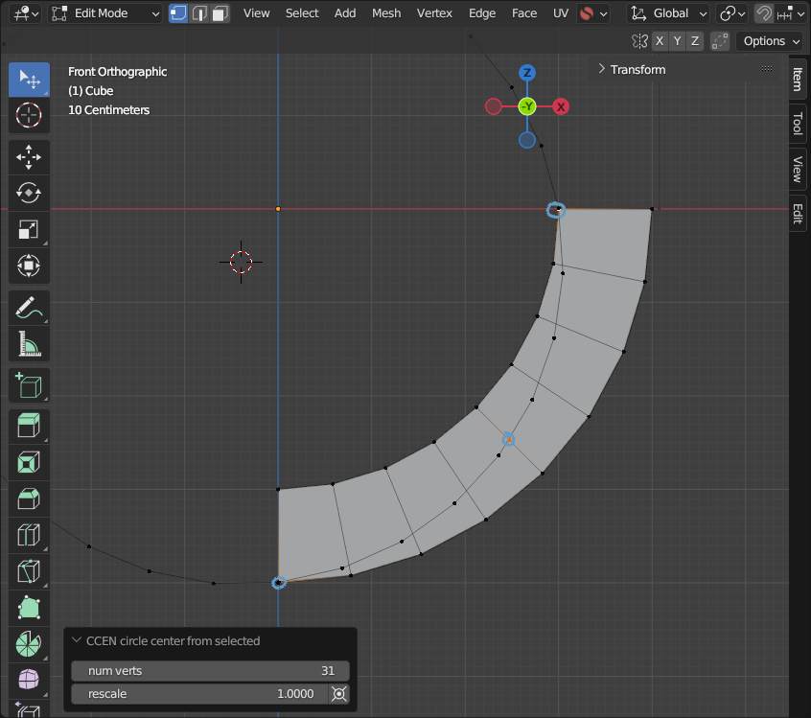Select the Spin tool
The image size is (811, 718).
pos(29,644)
